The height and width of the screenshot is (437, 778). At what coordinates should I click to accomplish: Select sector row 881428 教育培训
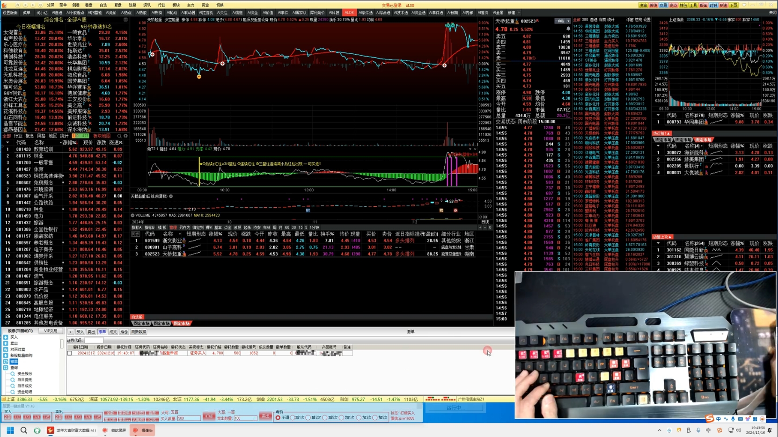tap(65, 149)
